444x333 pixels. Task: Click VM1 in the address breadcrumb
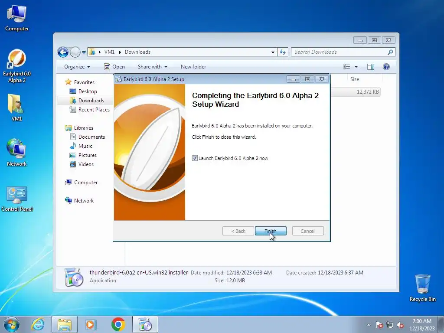109,52
